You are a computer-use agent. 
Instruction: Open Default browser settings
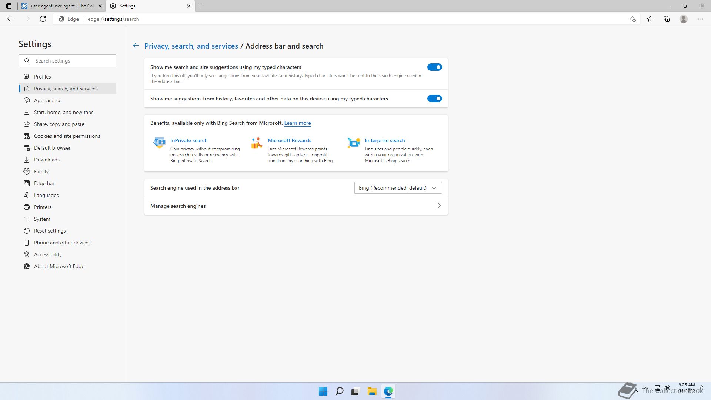[67, 148]
